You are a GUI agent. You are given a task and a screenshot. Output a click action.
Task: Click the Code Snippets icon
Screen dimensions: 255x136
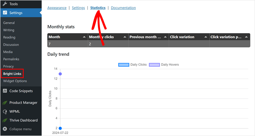[x=5, y=91]
